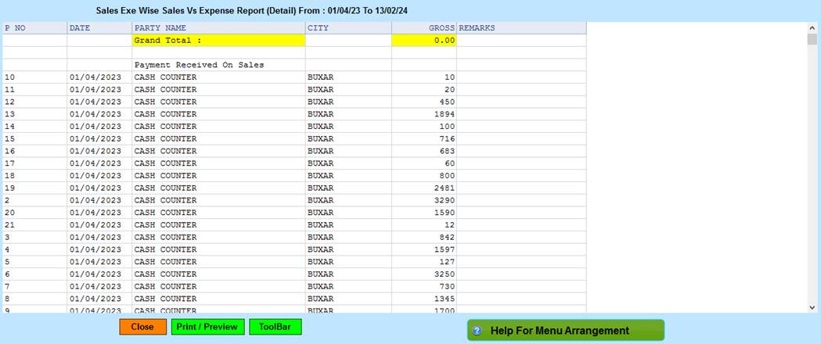Click the green ToolBar button
The image size is (821, 344).
(275, 327)
